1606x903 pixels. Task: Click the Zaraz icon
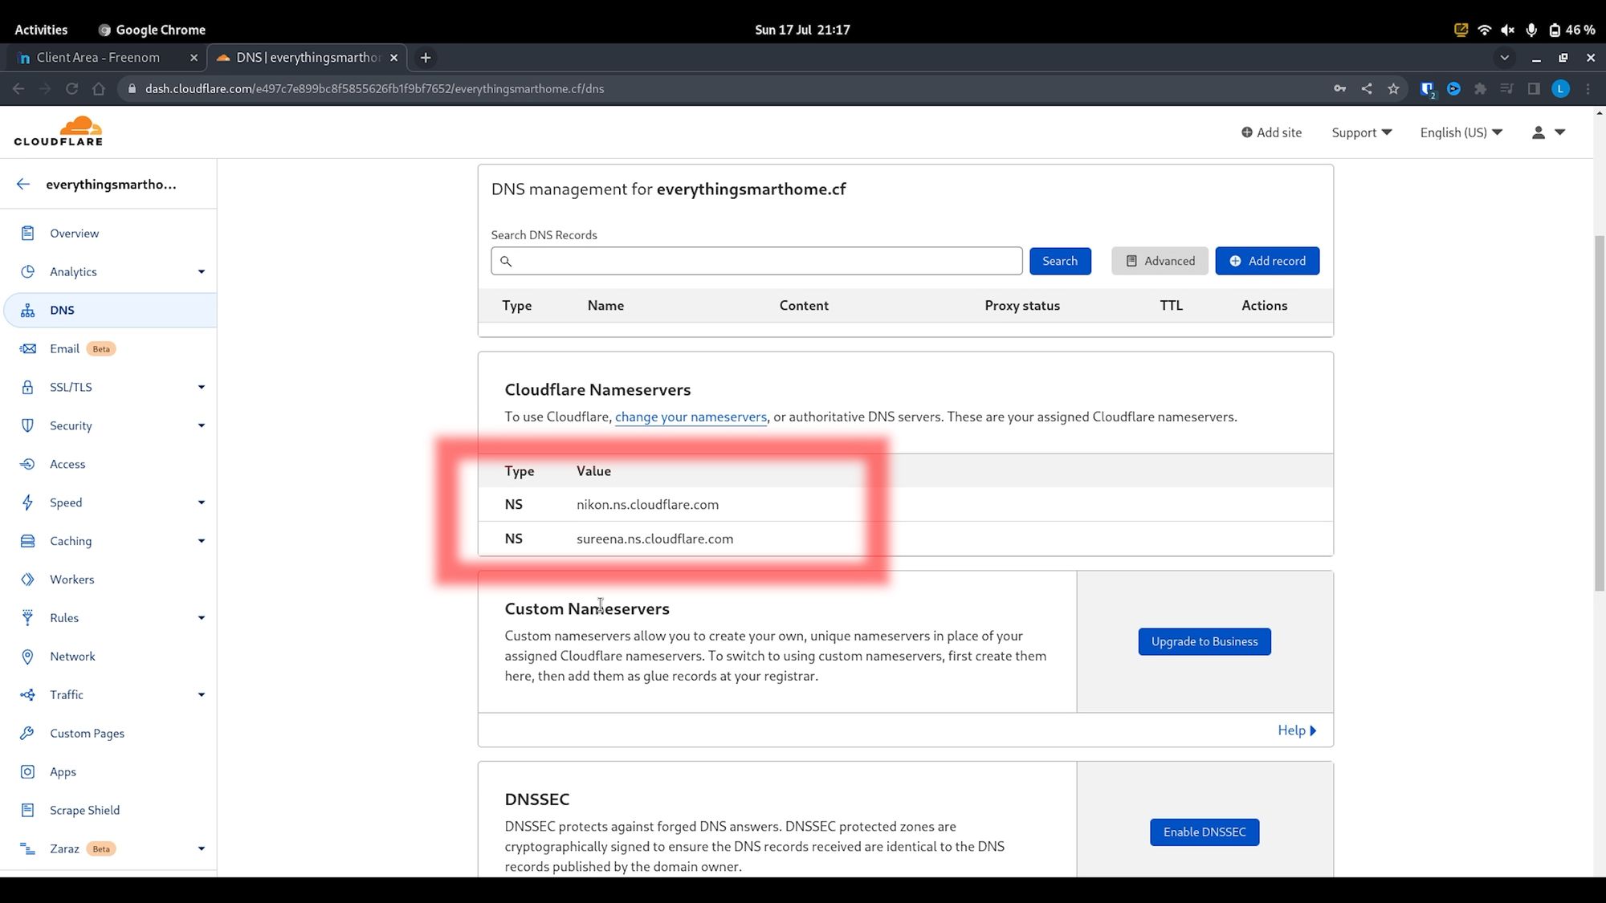(x=27, y=848)
